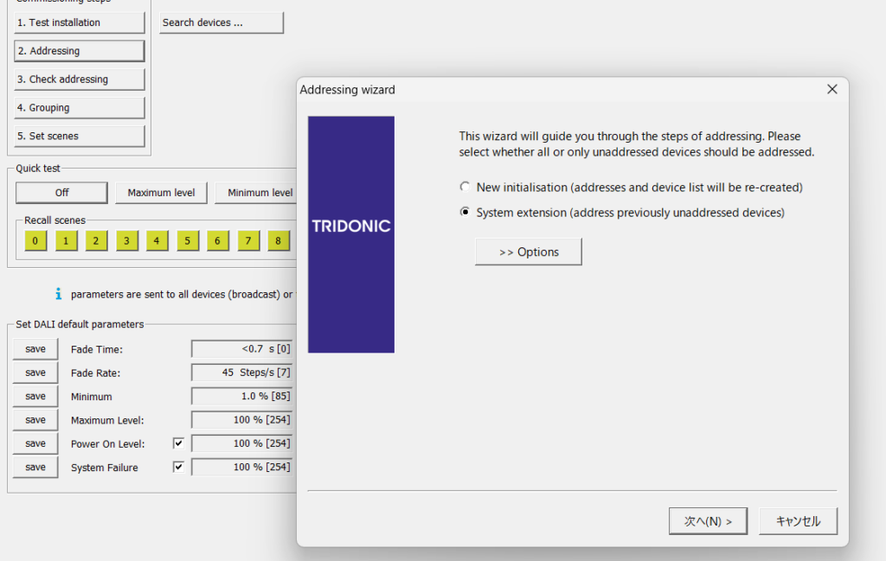Click the Search devices button
Image resolution: width=886 pixels, height=561 pixels.
[x=221, y=22]
